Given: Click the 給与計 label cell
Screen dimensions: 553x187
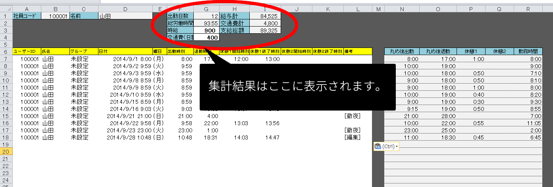Looking at the screenshot, I should (235, 16).
